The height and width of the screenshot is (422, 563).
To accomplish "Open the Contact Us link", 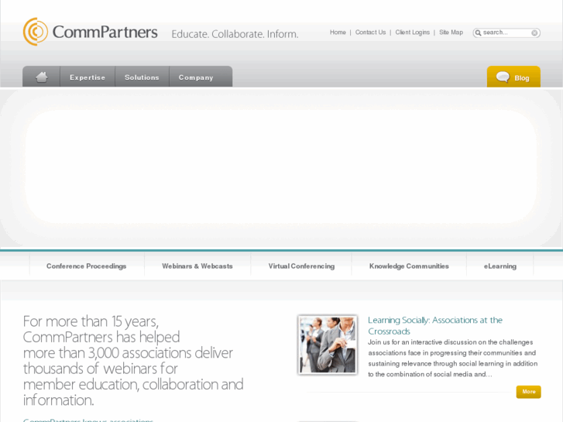I will pyautogui.click(x=370, y=33).
